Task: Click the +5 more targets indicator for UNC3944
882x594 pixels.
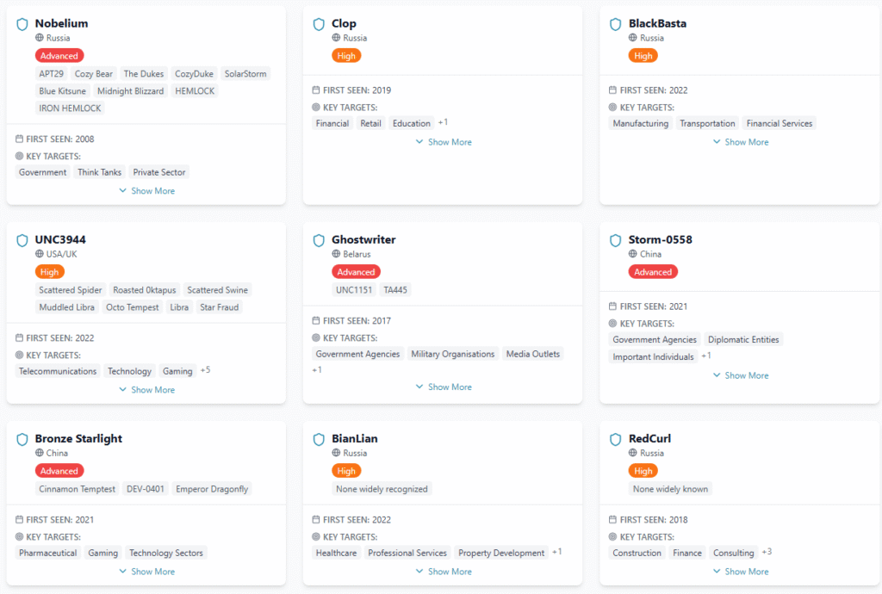Action: pyautogui.click(x=206, y=370)
